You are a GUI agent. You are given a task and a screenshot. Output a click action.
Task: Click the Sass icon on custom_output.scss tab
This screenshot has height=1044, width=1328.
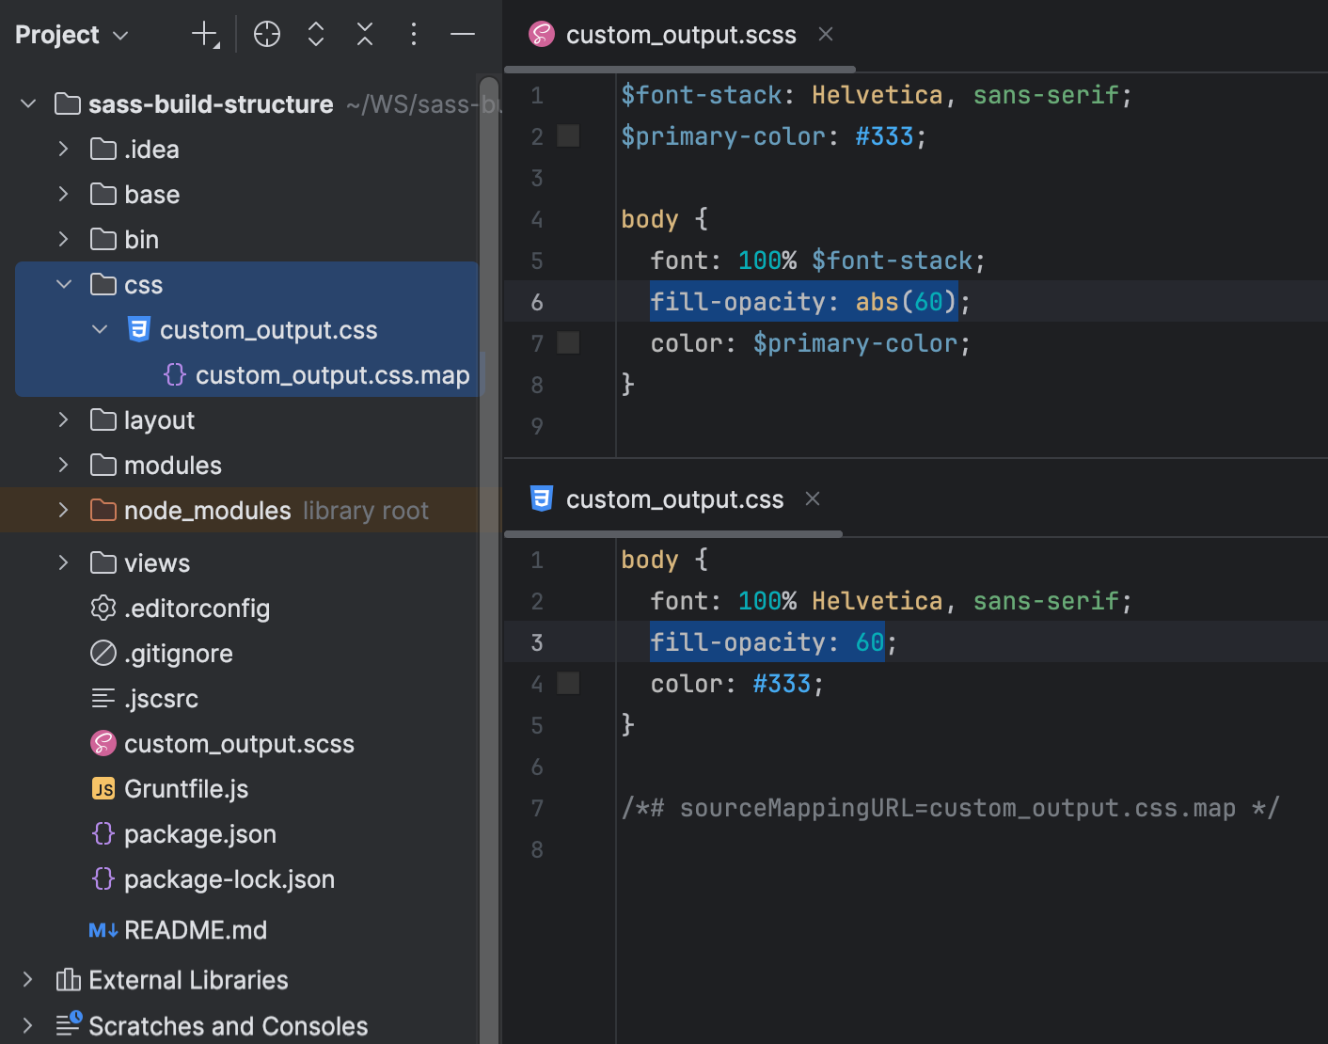coord(541,34)
